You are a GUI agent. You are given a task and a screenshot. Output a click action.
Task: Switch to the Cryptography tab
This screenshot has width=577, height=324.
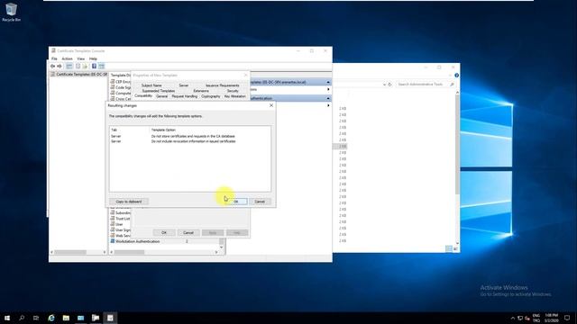[210, 96]
